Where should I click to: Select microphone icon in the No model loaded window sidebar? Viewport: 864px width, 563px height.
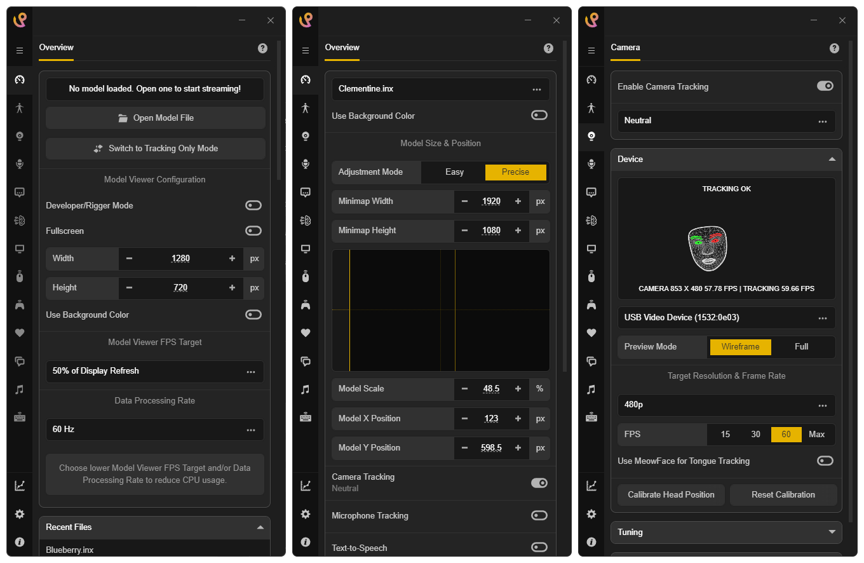tap(20, 164)
